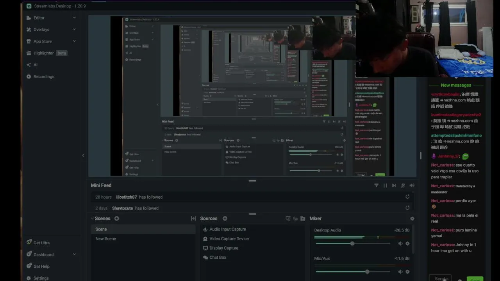Image resolution: width=500 pixels, height=281 pixels.
Task: Collapse the Scenes panel chevron
Action: point(92,219)
